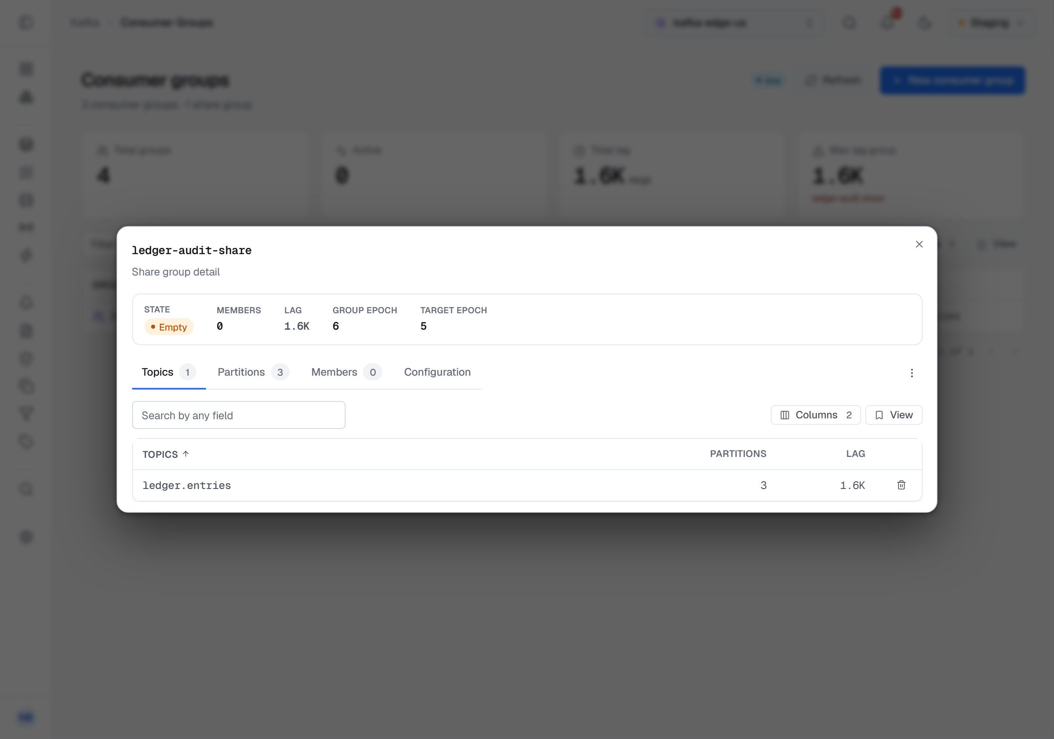
Task: Open the notifications bell icon
Action: tap(888, 23)
